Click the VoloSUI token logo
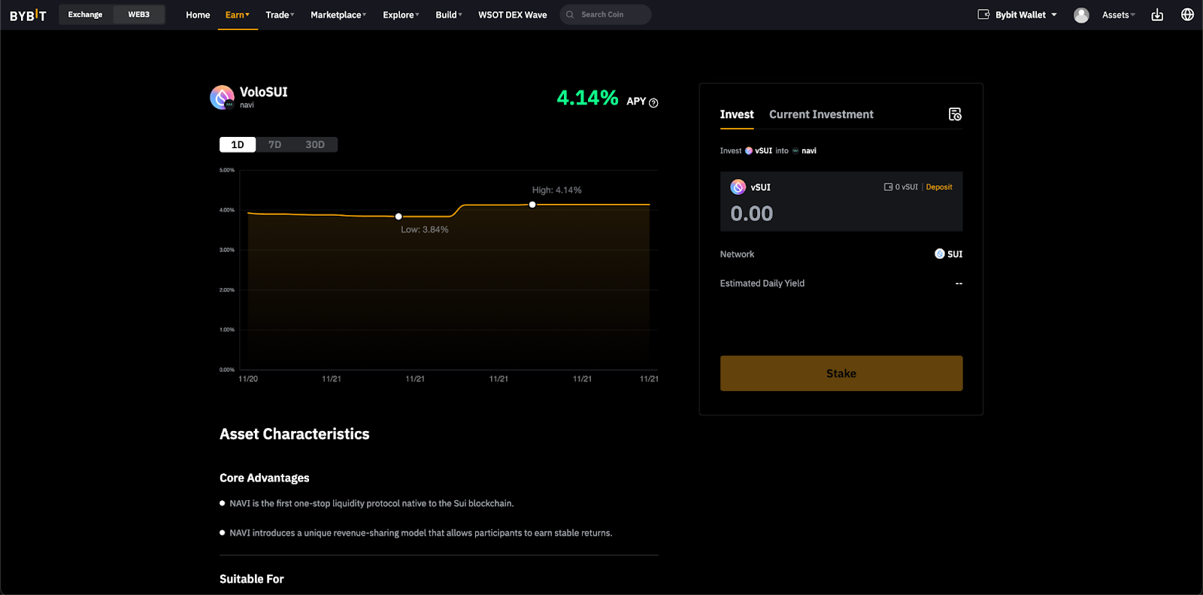Screen dimensions: 1203x595 (222, 97)
